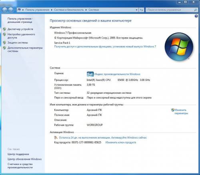
Task: Click Изменить параметры link
Action: click(x=181, y=112)
